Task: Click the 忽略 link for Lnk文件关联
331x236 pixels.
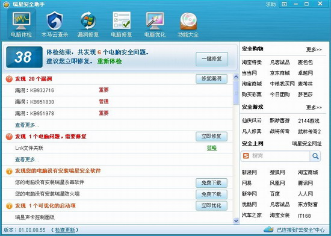Action: pyautogui.click(x=211, y=148)
